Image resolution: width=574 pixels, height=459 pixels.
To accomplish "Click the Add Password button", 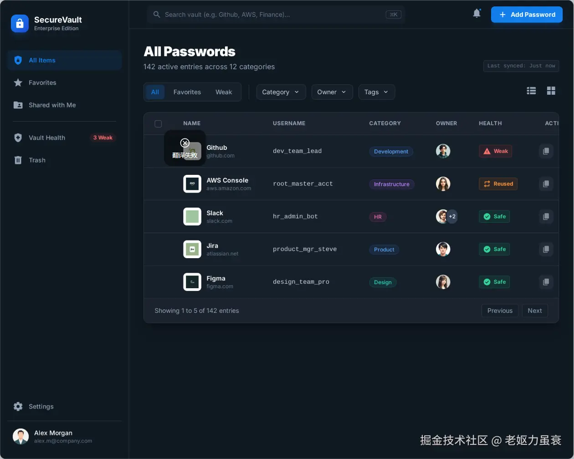I will [527, 15].
